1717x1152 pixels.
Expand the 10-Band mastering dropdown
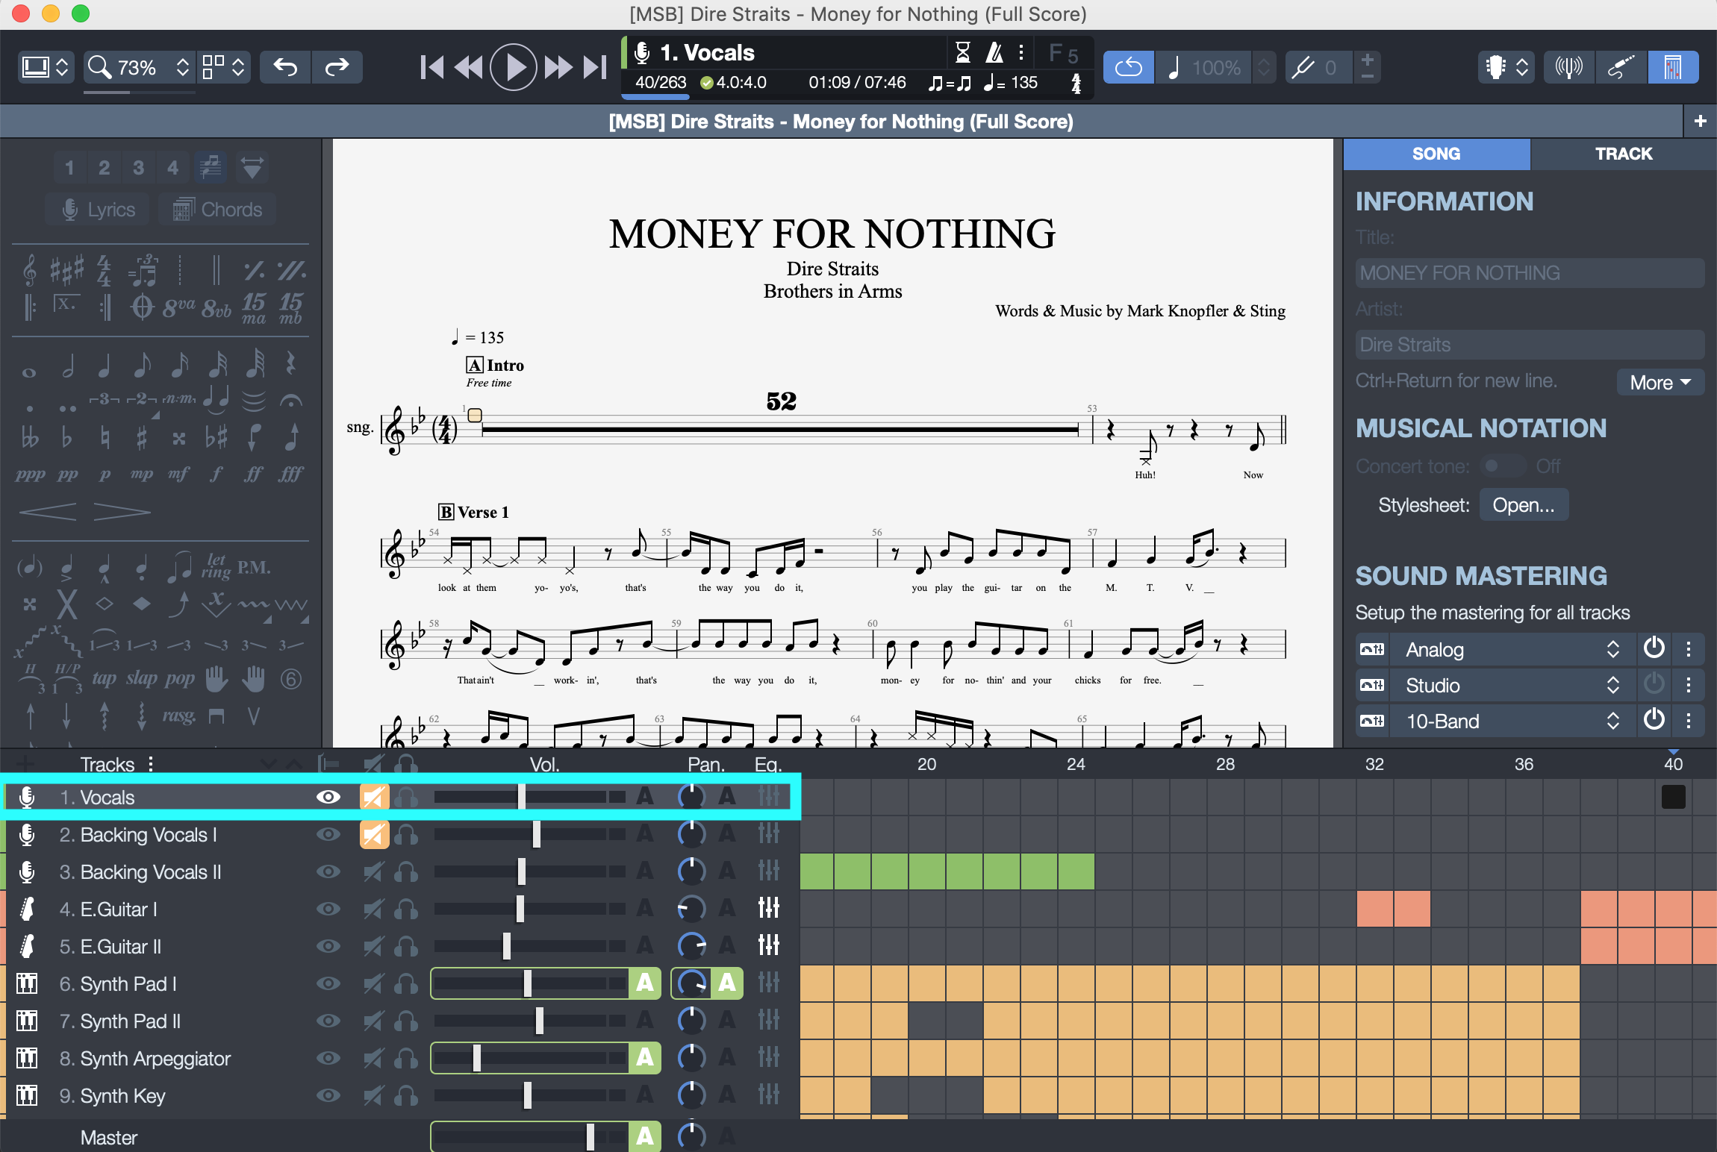click(1612, 721)
